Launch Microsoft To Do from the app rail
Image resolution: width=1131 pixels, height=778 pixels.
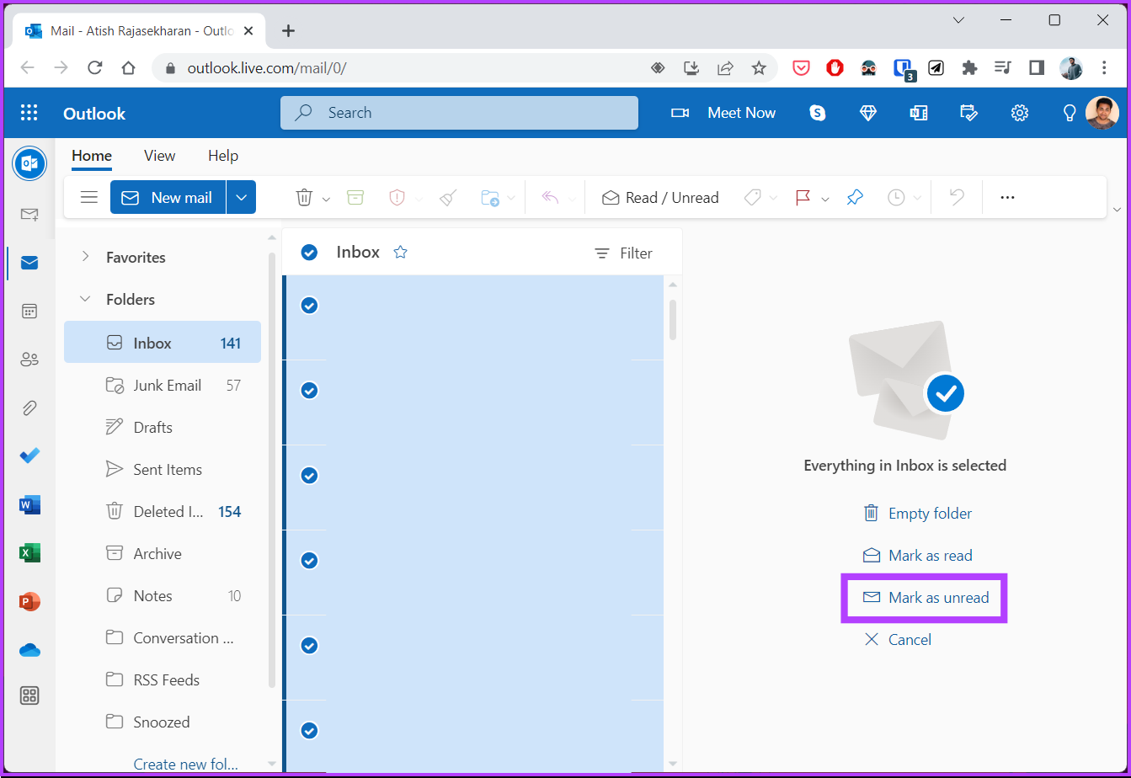pyautogui.click(x=29, y=456)
